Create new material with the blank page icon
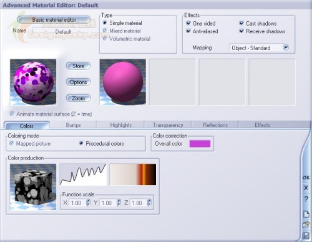312x242 pixels. coord(306,214)
